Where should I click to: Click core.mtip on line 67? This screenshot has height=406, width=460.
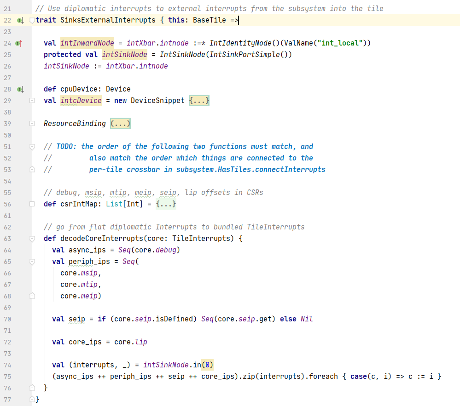coord(79,285)
